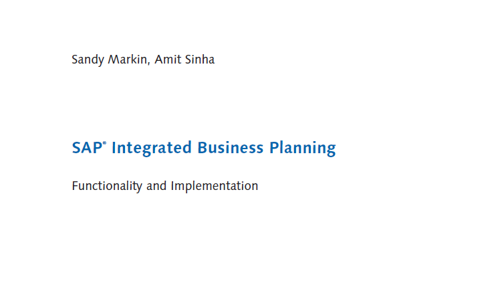Click the word "Integrated" in the title
This screenshot has height=295, width=504.
pos(152,149)
